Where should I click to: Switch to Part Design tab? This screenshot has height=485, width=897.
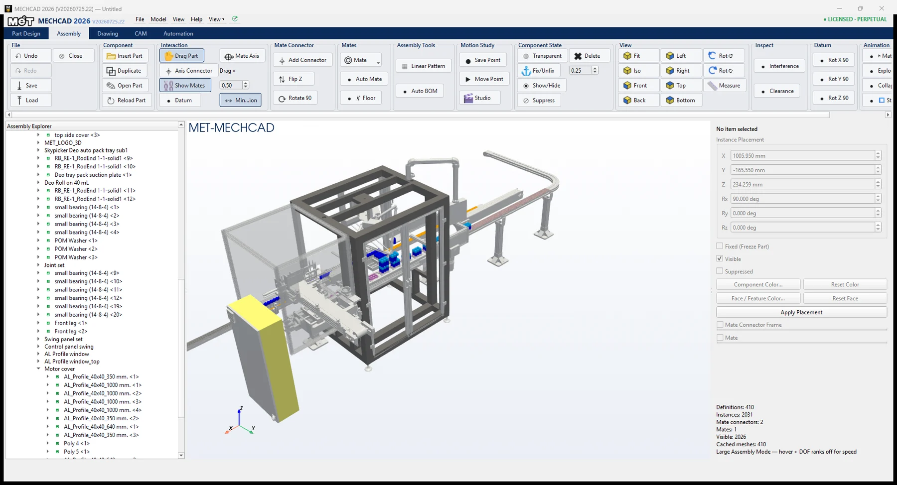(x=26, y=33)
